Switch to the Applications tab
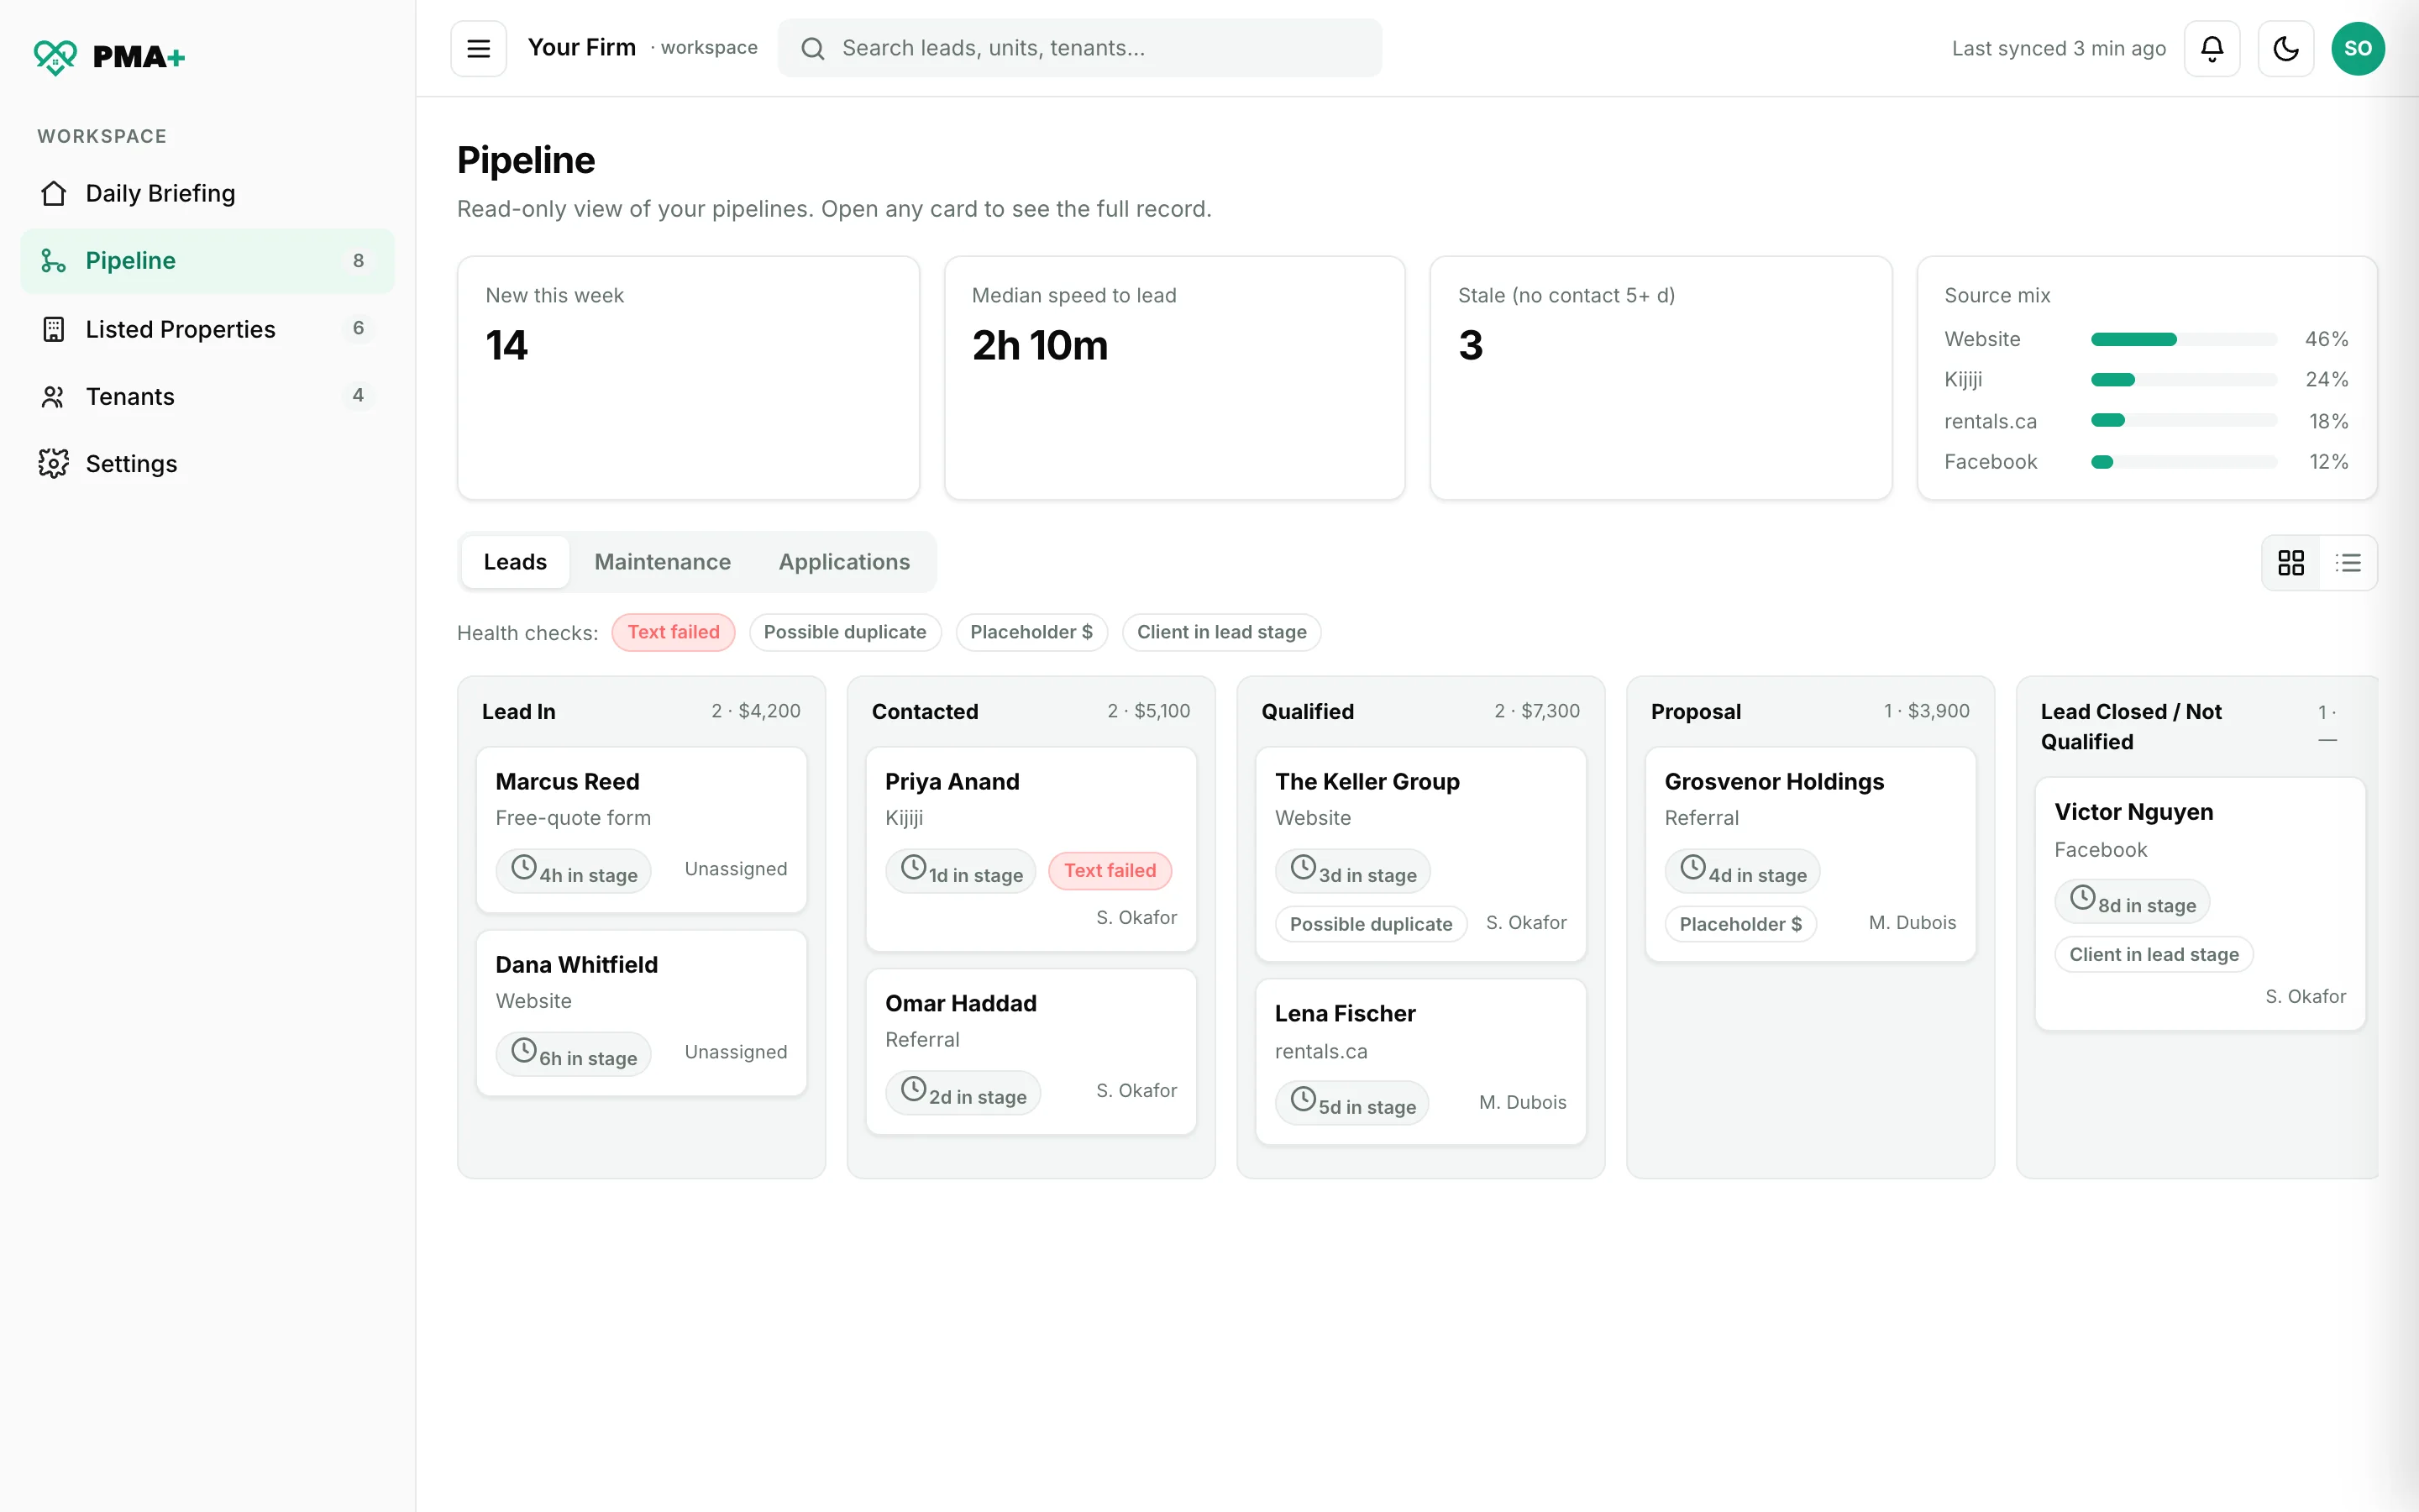This screenshot has width=2419, height=1512. pos(843,562)
